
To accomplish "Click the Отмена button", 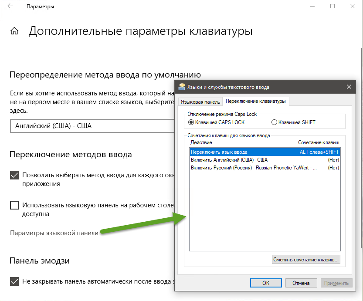I will click(301, 283).
